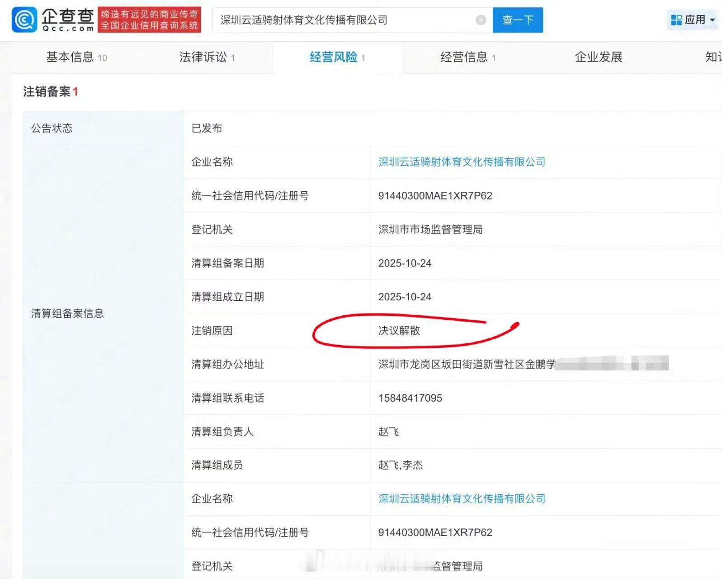Click the 注销备案 section heading
This screenshot has width=722, height=579.
pos(51,91)
